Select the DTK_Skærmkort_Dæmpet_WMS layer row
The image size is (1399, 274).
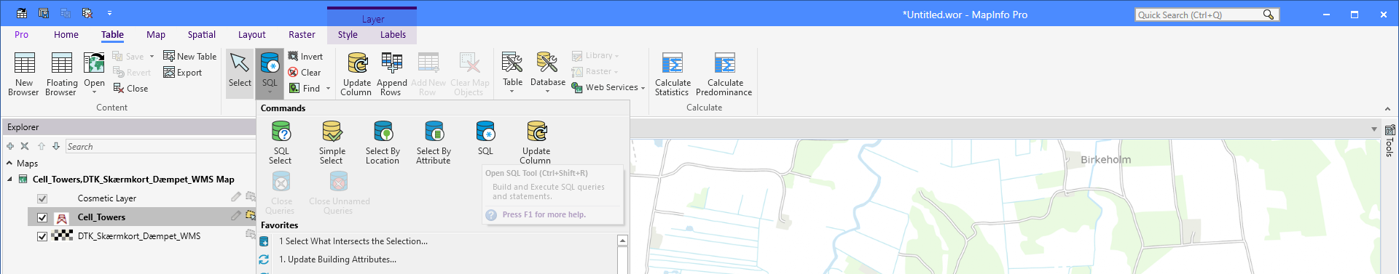click(142, 236)
